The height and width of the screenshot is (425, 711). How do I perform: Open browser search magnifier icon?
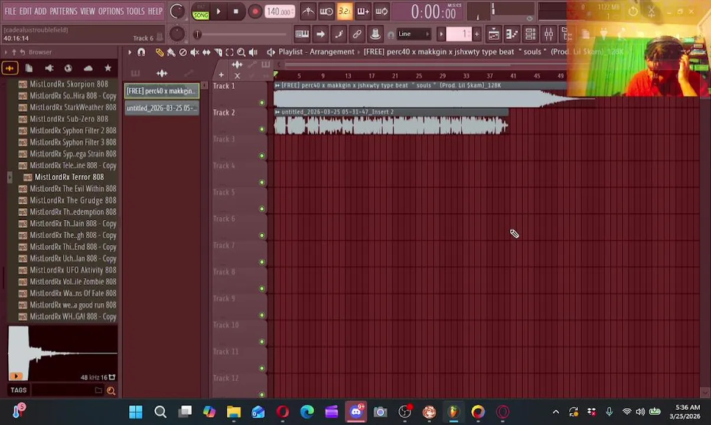click(x=110, y=390)
